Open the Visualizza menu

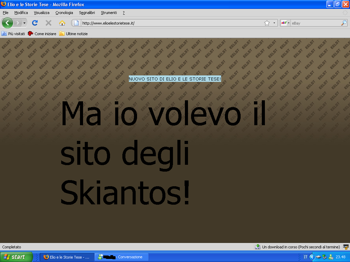[x=42, y=13]
